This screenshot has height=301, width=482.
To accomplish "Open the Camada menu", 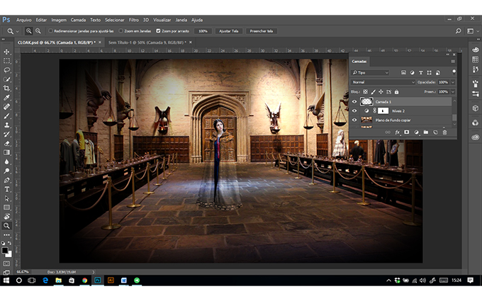I will (x=78, y=20).
